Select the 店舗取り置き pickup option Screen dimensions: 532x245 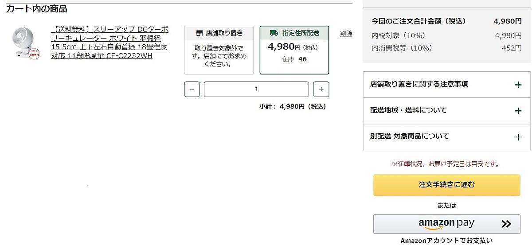point(219,50)
